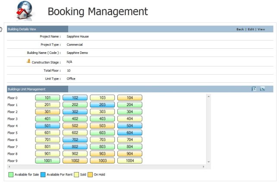Click the blue Available For Rent legend swatch
This screenshot has width=280, height=185.
(44, 175)
